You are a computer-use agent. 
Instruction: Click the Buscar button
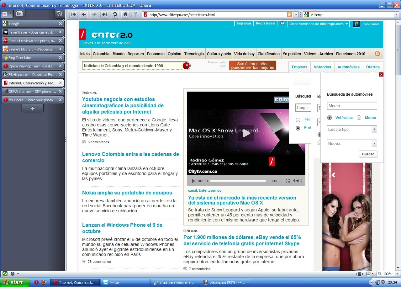click(368, 154)
